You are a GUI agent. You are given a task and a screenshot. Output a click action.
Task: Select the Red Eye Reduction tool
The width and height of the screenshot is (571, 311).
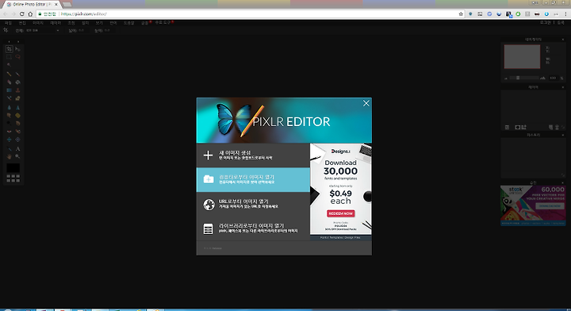[9, 132]
